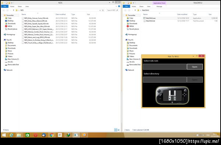Open Home tab in Nds2WiiU window
The height and width of the screenshot is (145, 221).
click(134, 7)
